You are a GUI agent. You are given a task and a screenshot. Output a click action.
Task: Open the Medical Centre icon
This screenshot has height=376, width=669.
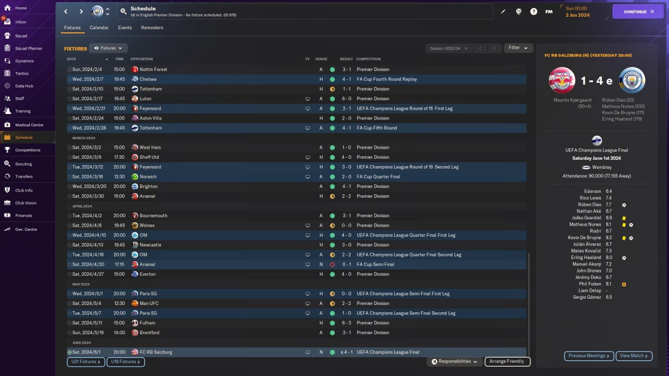click(x=7, y=125)
